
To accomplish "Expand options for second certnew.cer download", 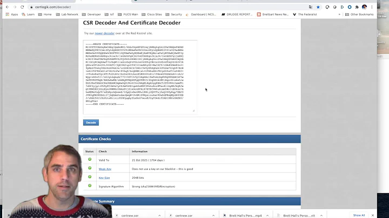I will (213, 215).
